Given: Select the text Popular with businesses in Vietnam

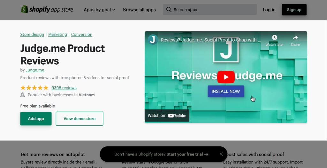Looking at the screenshot, I should pyautogui.click(x=61, y=95).
